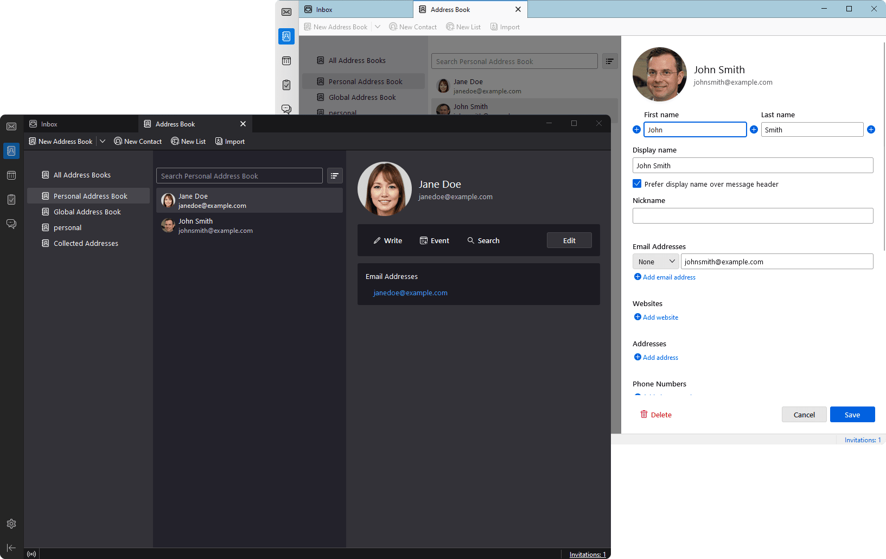Click Add email address link
This screenshot has height=559, width=886.
point(668,277)
